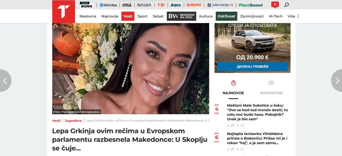Share the Male Subotice article via its share icon
This screenshot has width=342, height=156.
point(242,126)
